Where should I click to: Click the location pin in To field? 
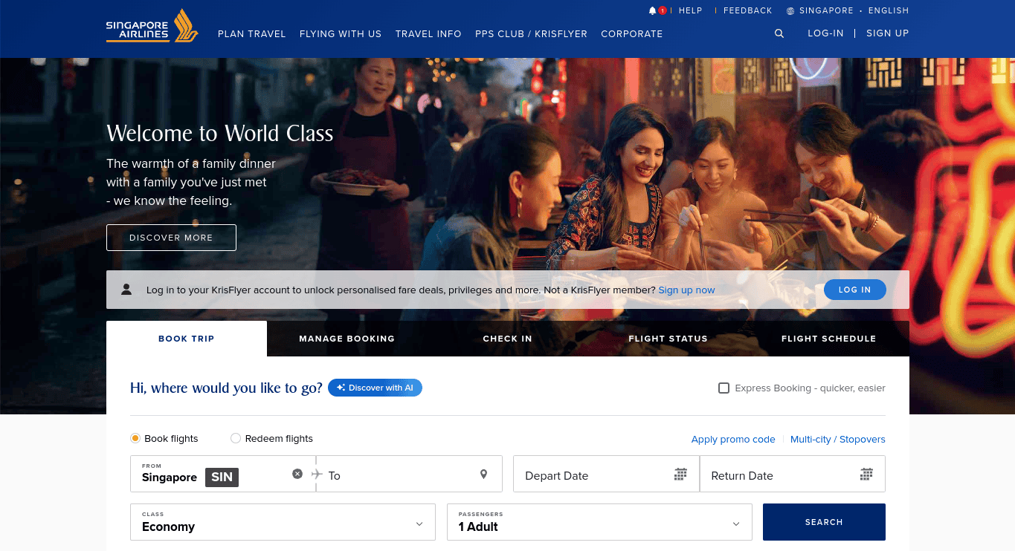pyautogui.click(x=483, y=475)
